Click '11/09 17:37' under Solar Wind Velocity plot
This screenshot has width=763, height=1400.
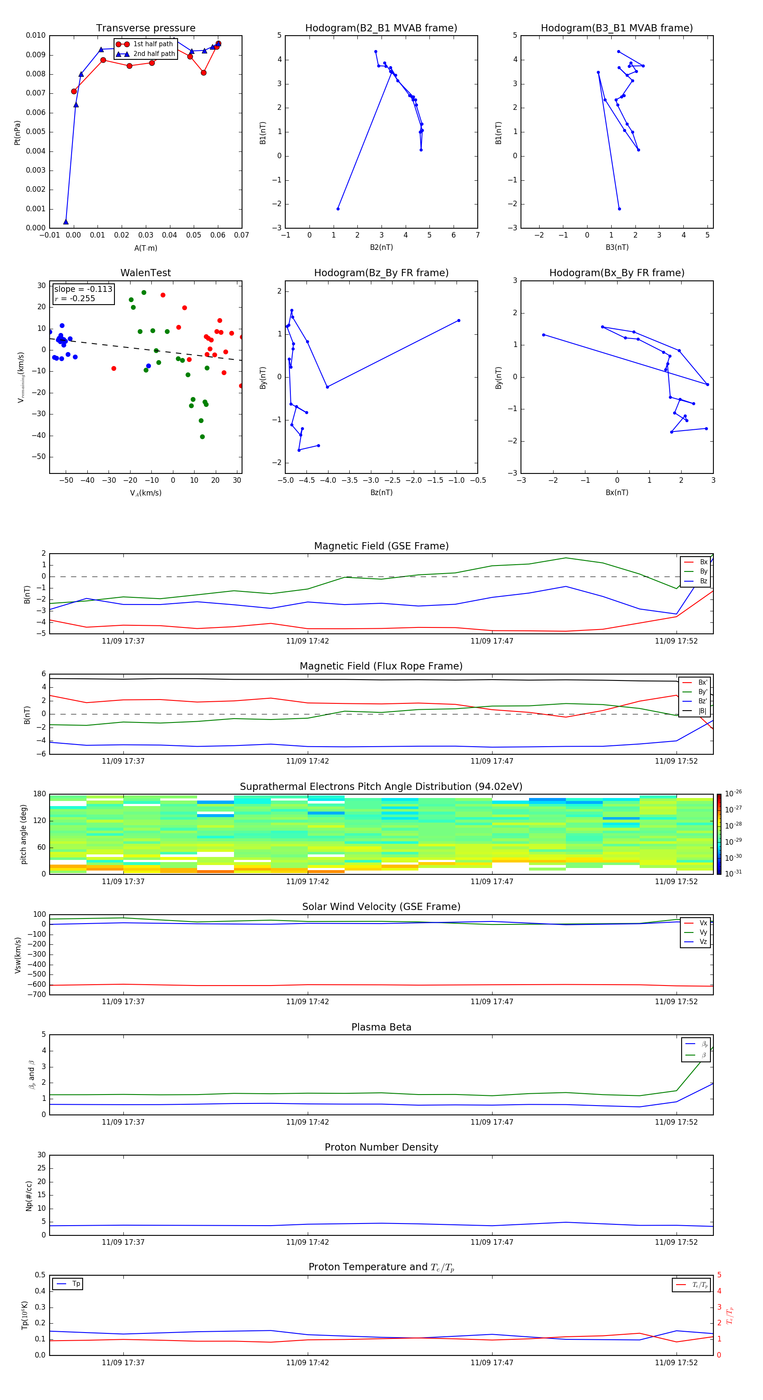(123, 1002)
